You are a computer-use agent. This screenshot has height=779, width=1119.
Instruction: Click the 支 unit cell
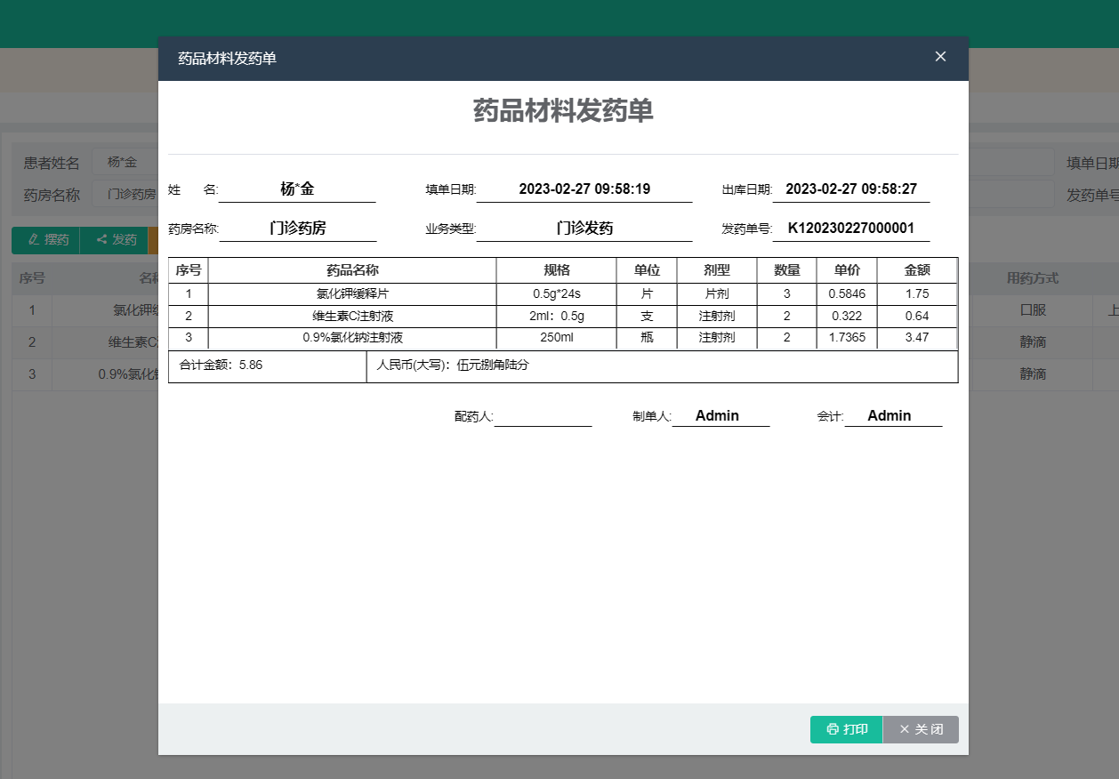pos(647,316)
